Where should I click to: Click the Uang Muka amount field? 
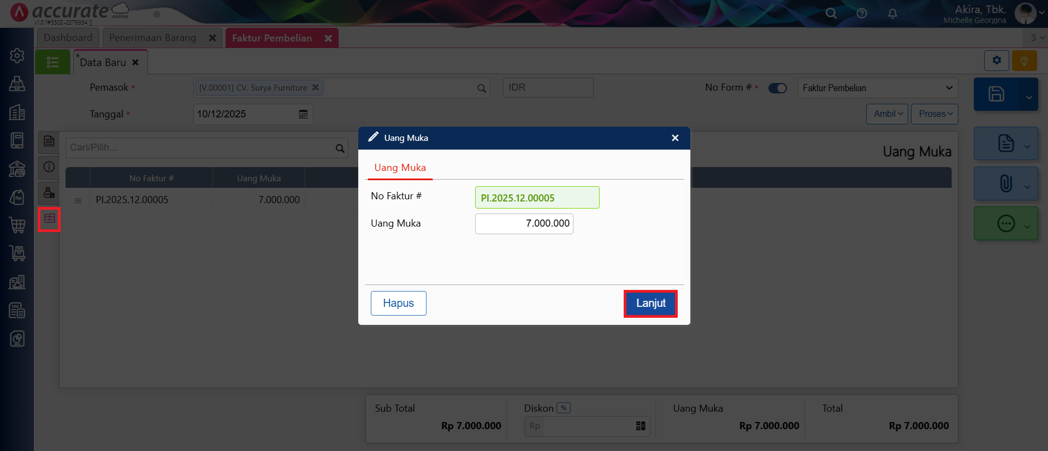coord(524,224)
